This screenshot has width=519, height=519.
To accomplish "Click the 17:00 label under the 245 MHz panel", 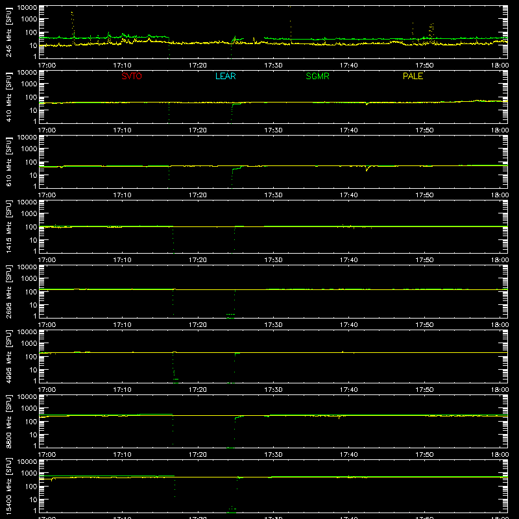I will [47, 66].
